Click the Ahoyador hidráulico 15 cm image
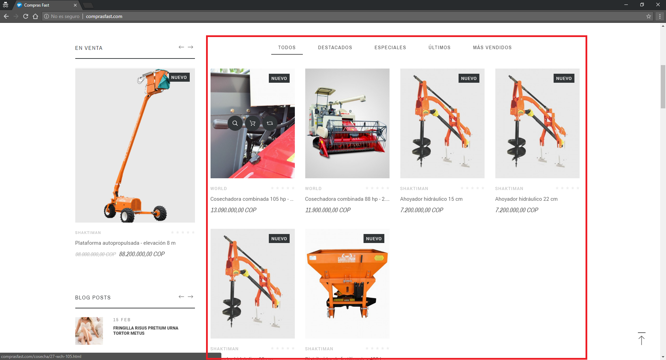This screenshot has height=360, width=666. click(x=442, y=123)
